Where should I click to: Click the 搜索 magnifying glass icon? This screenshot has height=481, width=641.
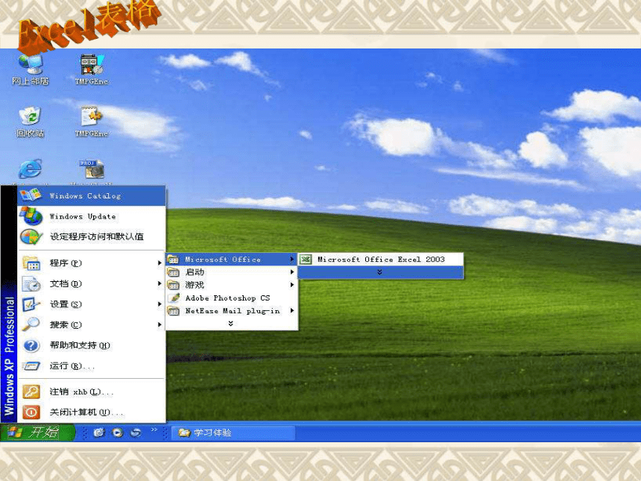31,324
